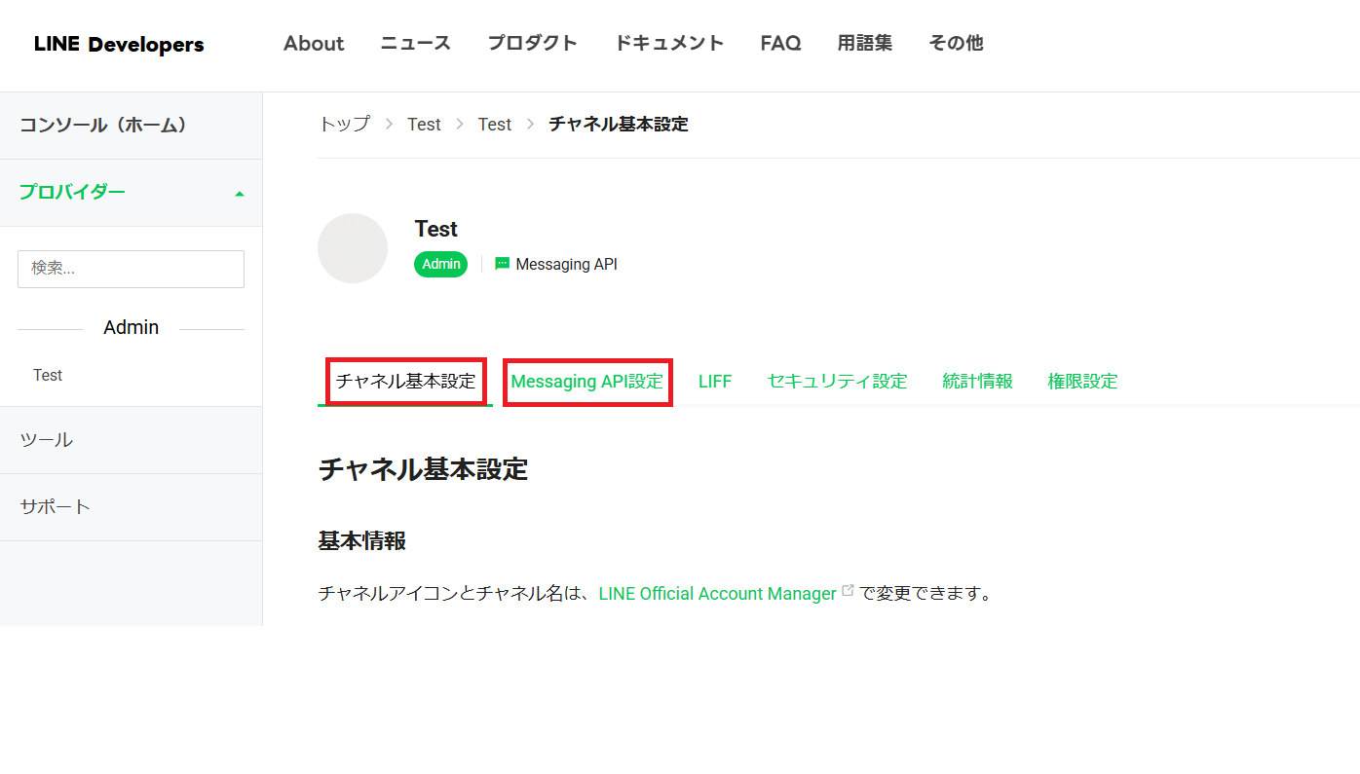Open the LINE Official Account Manager link

point(716,592)
